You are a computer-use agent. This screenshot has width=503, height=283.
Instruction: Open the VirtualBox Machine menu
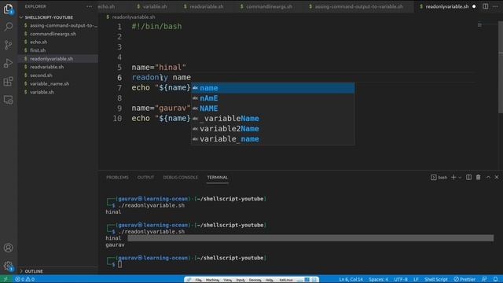212,280
